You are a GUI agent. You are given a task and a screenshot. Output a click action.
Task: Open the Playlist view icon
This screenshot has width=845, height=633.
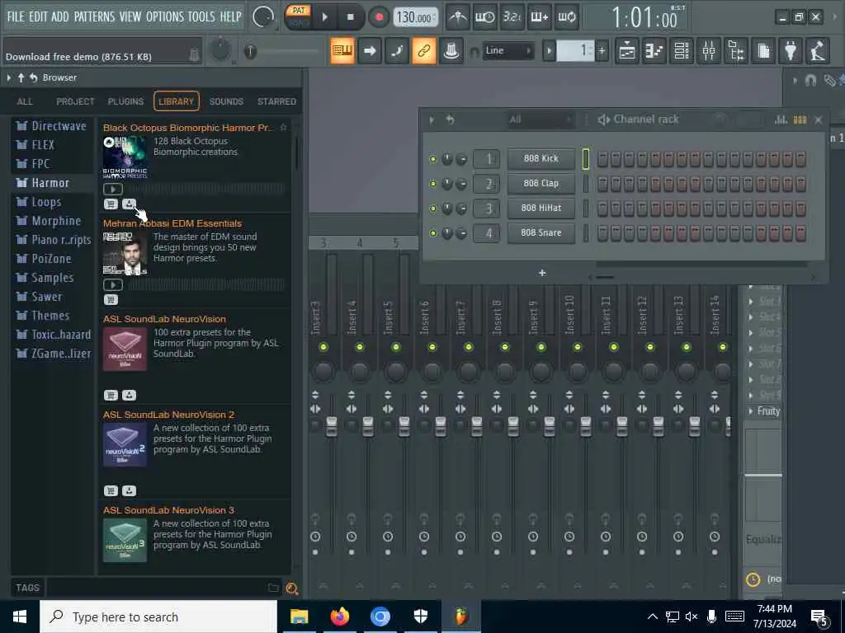[627, 51]
